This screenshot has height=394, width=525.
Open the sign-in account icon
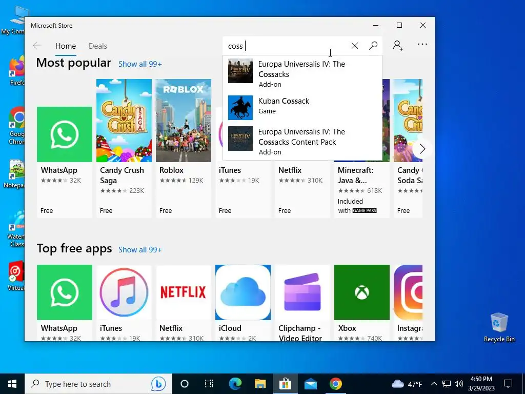[398, 45]
